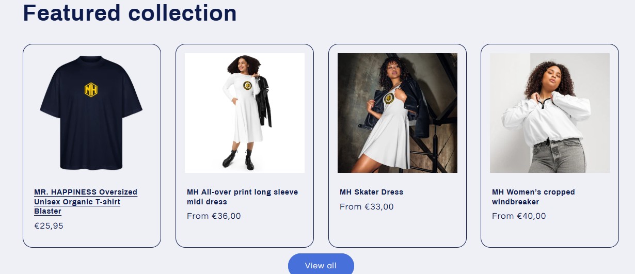The width and height of the screenshot is (635, 274).
Task: Click the MH emblem on the skater dress
Action: [x=389, y=99]
